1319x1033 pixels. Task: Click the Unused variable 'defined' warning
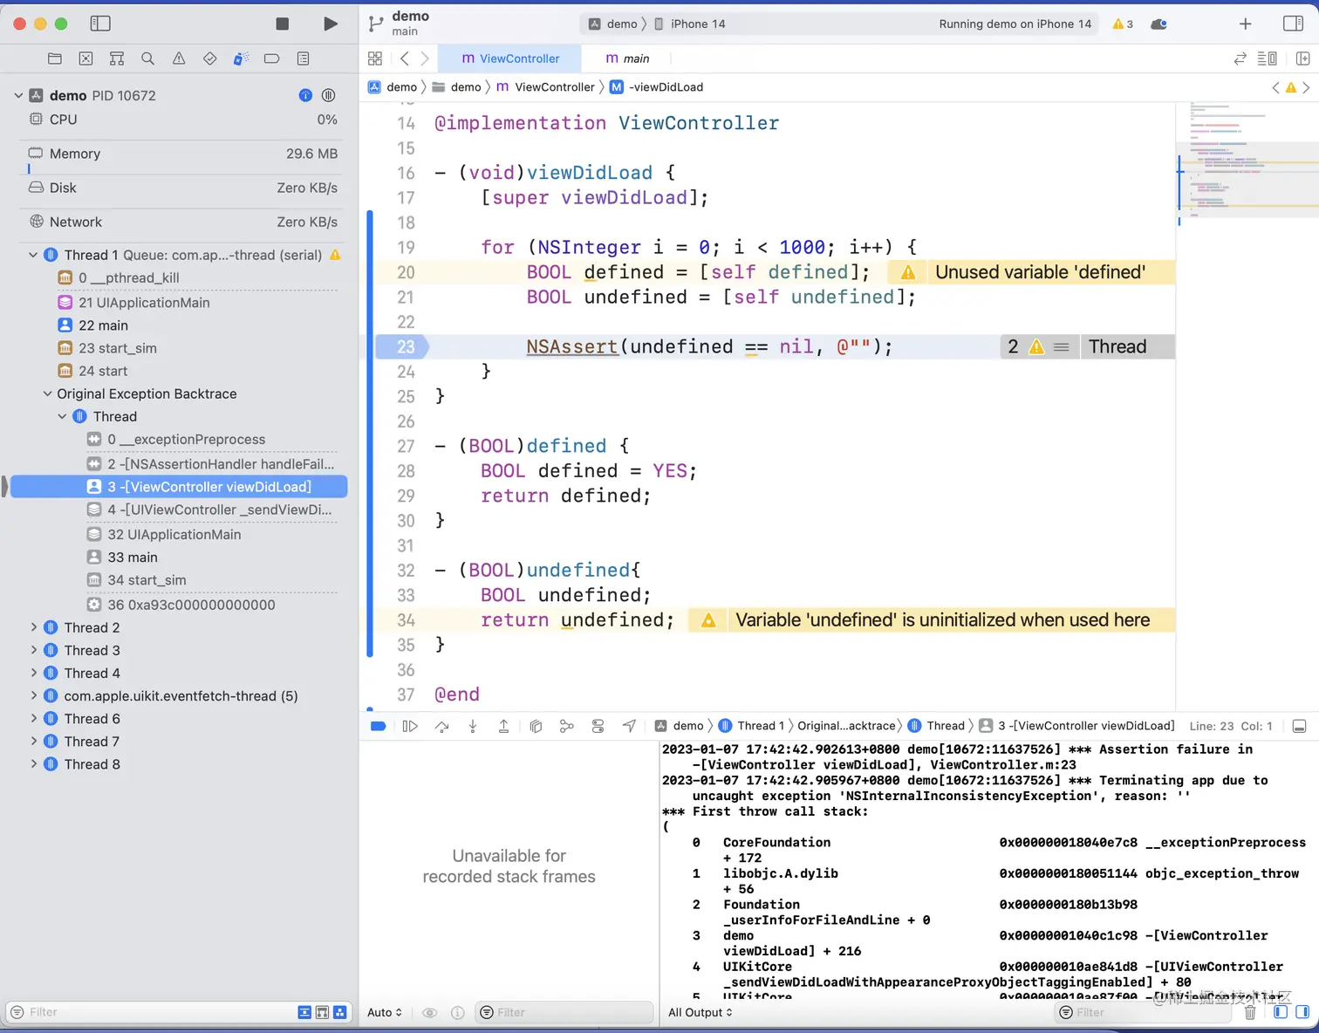[x=1030, y=272]
